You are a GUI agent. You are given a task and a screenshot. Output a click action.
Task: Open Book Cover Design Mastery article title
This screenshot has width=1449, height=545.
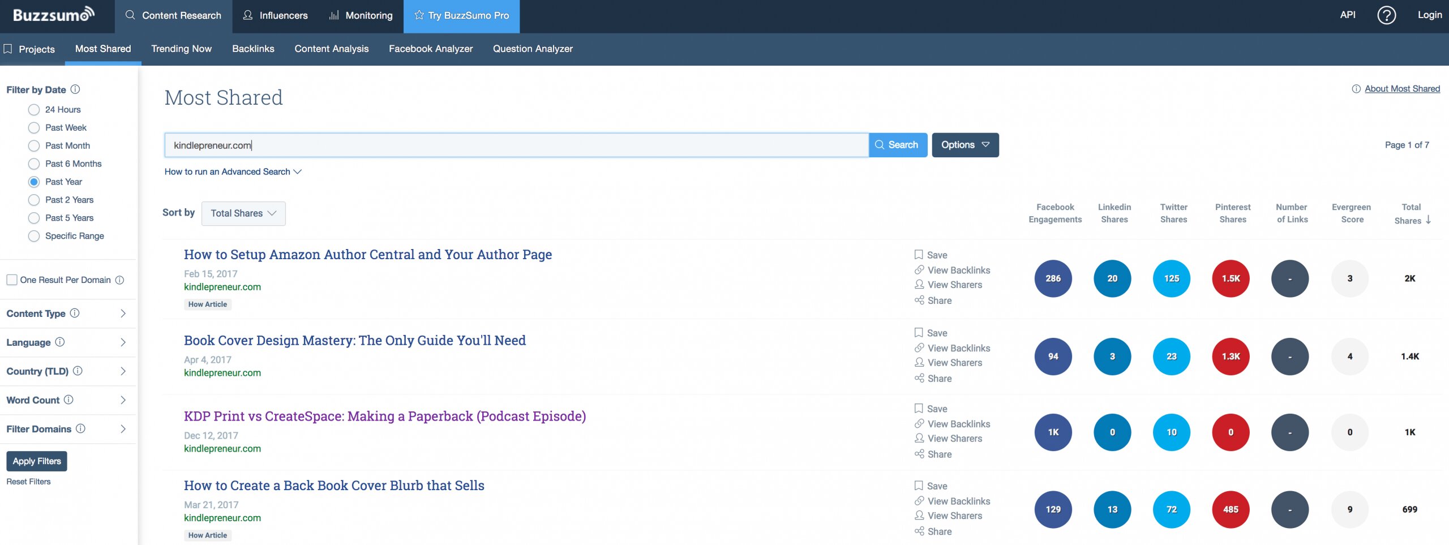(355, 340)
